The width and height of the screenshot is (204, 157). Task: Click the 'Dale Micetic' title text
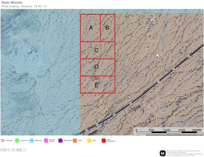(12, 3)
